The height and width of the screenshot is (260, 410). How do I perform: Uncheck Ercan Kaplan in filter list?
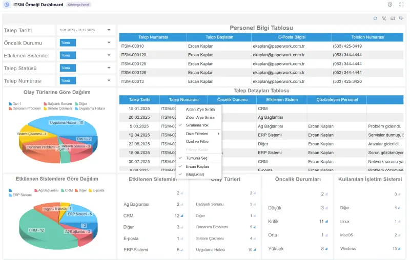[199, 166]
